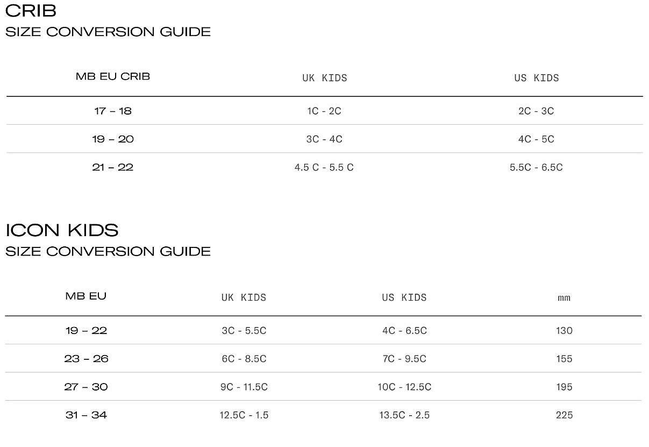Click the 10C - 12.5C US value
The width and height of the screenshot is (649, 447).
pyautogui.click(x=404, y=387)
